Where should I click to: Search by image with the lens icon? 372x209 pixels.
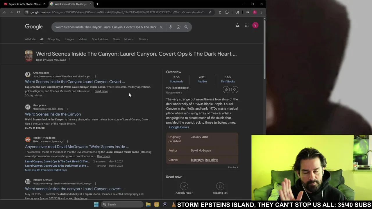(178, 27)
